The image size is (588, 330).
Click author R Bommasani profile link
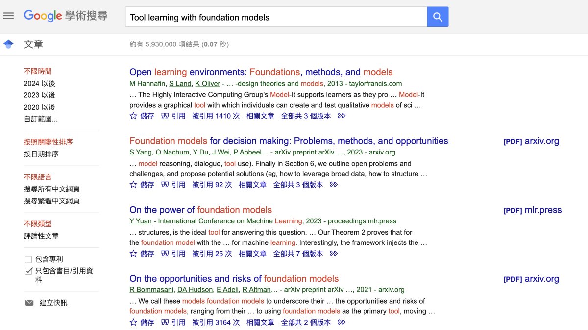click(x=151, y=290)
